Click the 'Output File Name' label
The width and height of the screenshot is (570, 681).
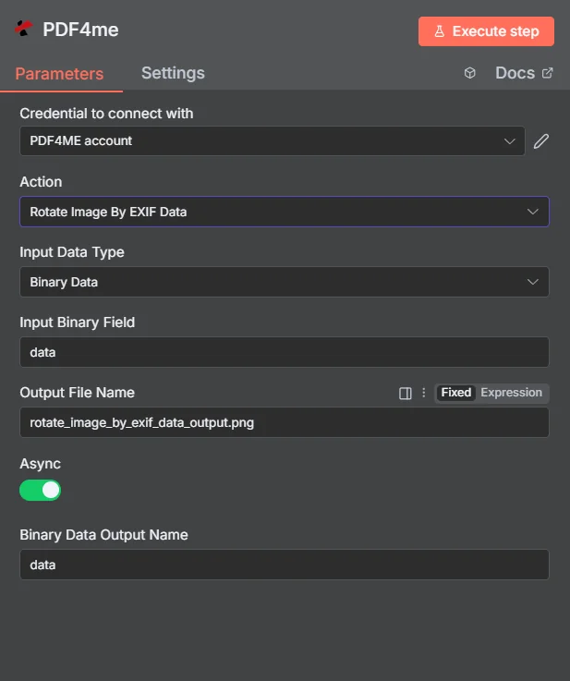pos(77,393)
